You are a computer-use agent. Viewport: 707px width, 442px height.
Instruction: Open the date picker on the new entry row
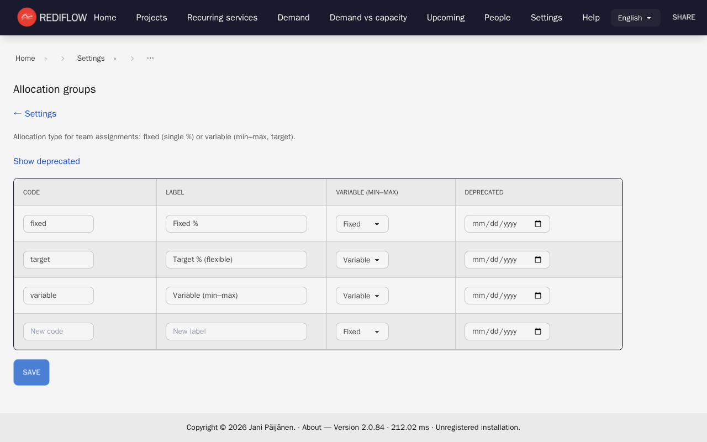tap(538, 331)
